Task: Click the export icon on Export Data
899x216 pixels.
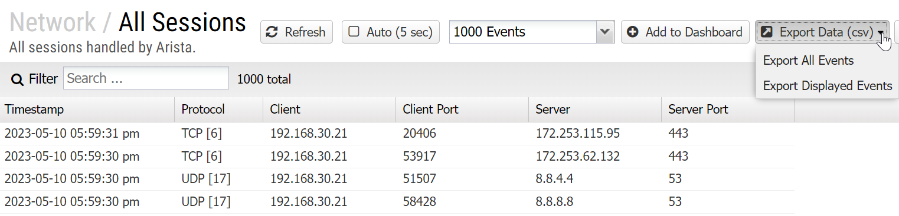Action: point(767,32)
